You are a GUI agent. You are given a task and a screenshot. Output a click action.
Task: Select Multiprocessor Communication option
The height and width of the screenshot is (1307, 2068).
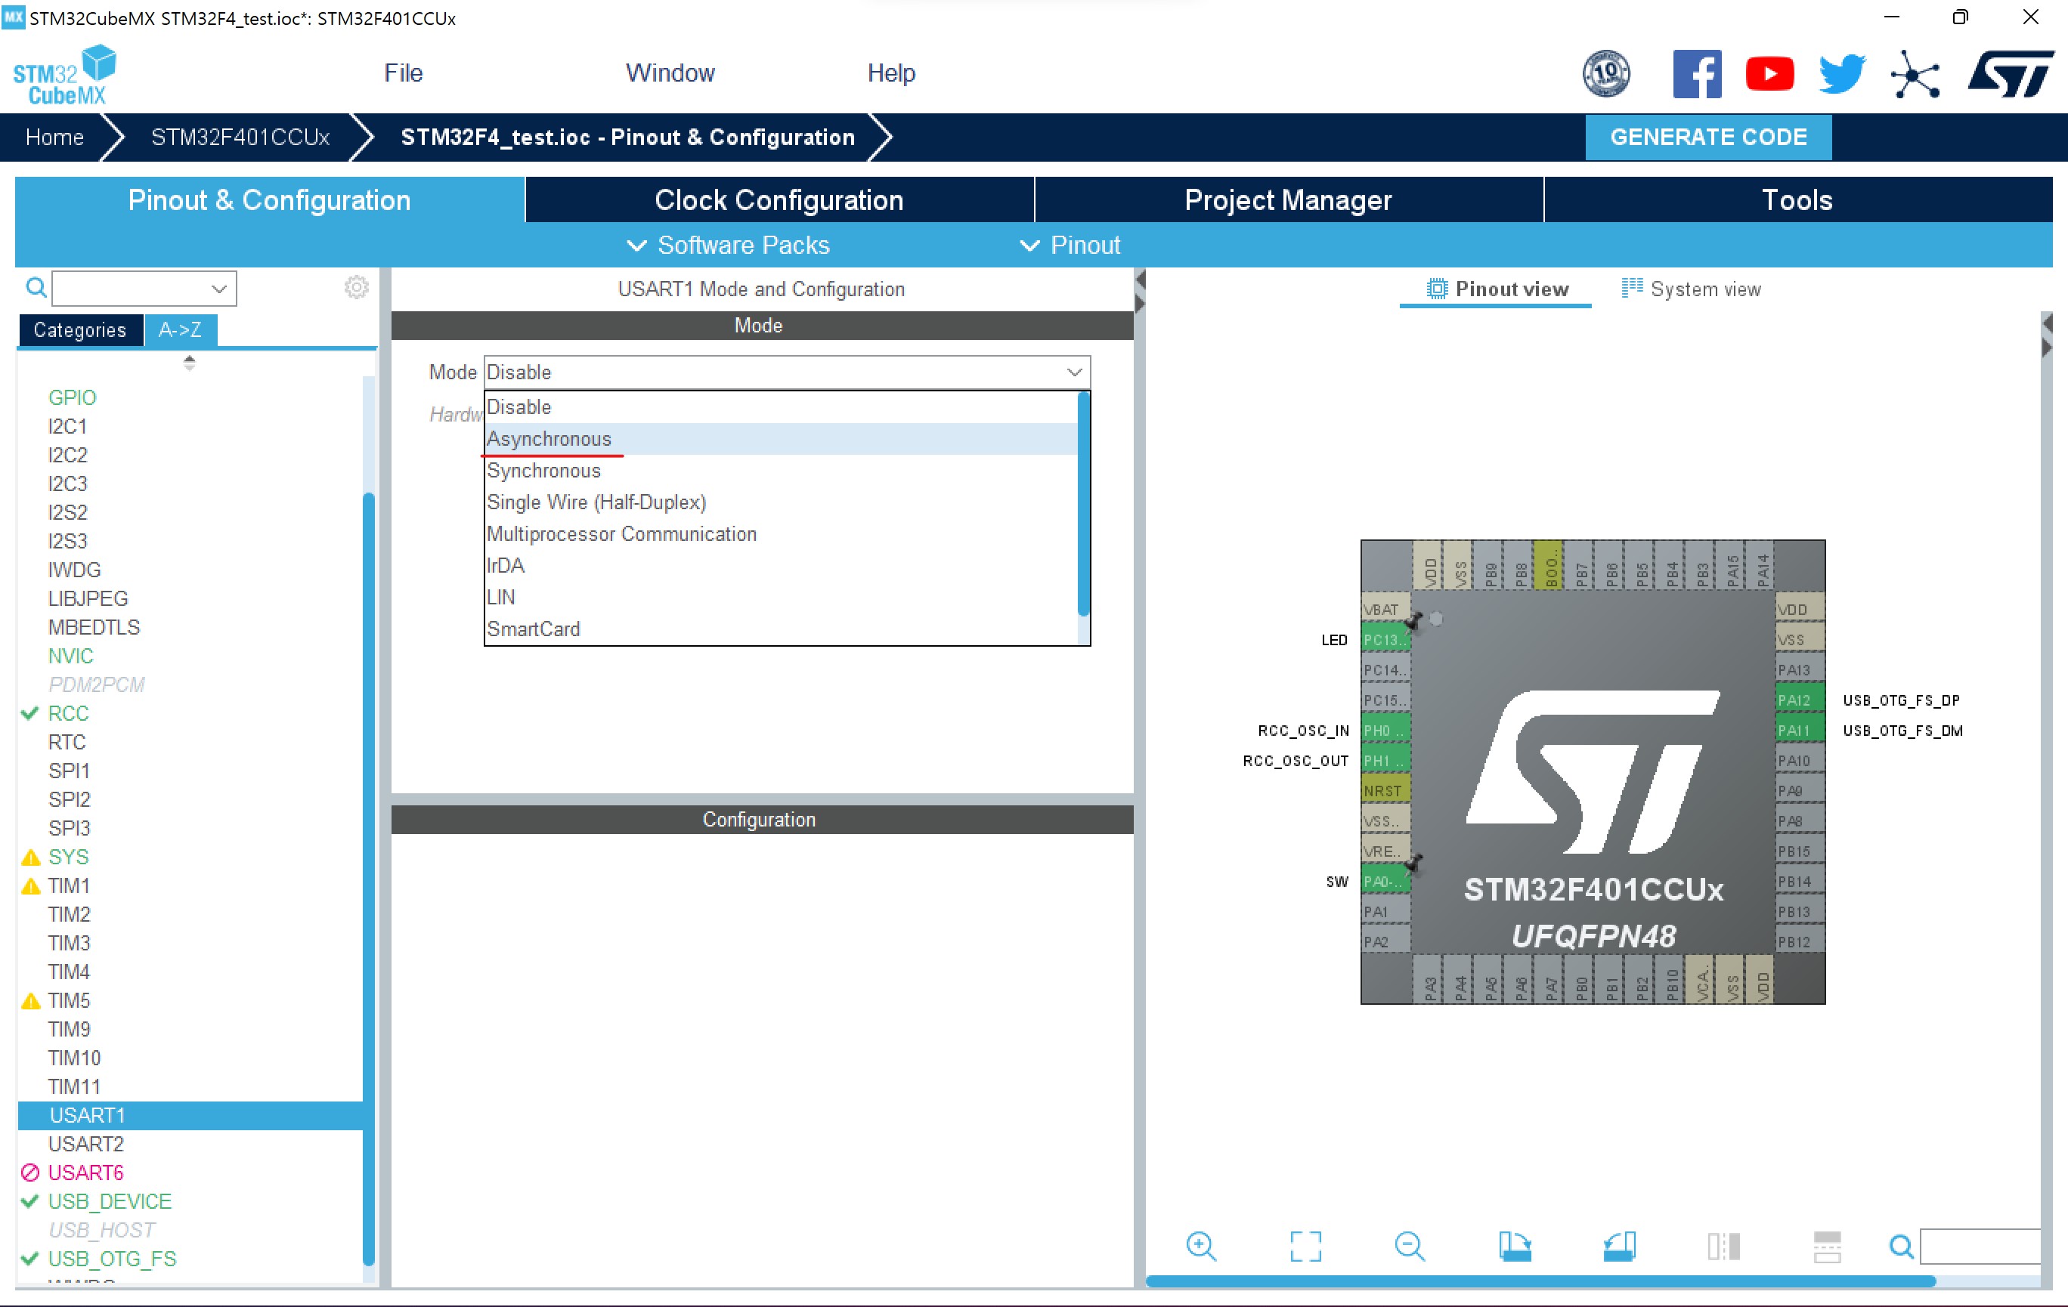(781, 534)
